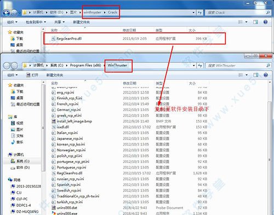Expand view options arrow in Crack window toolbar
The width and height of the screenshot is (274, 215).
(x=246, y=22)
